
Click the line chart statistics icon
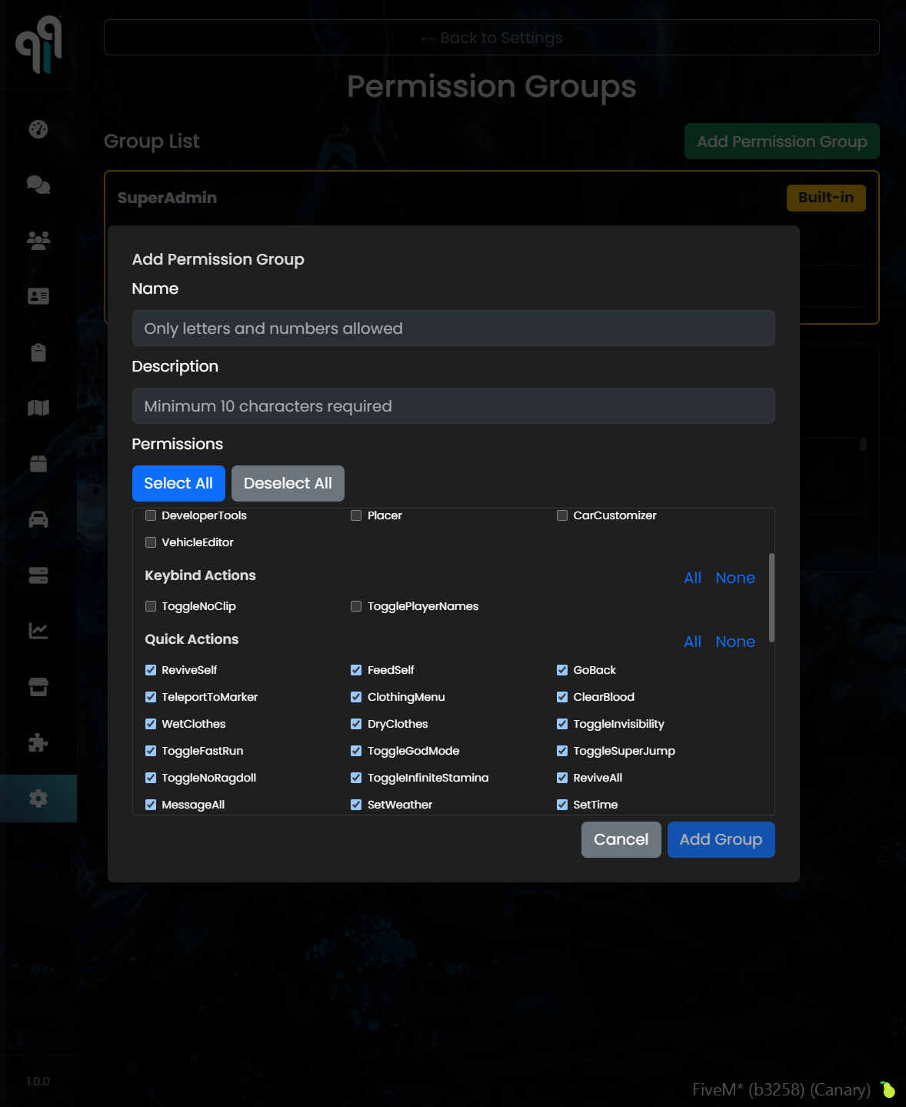[x=38, y=631]
